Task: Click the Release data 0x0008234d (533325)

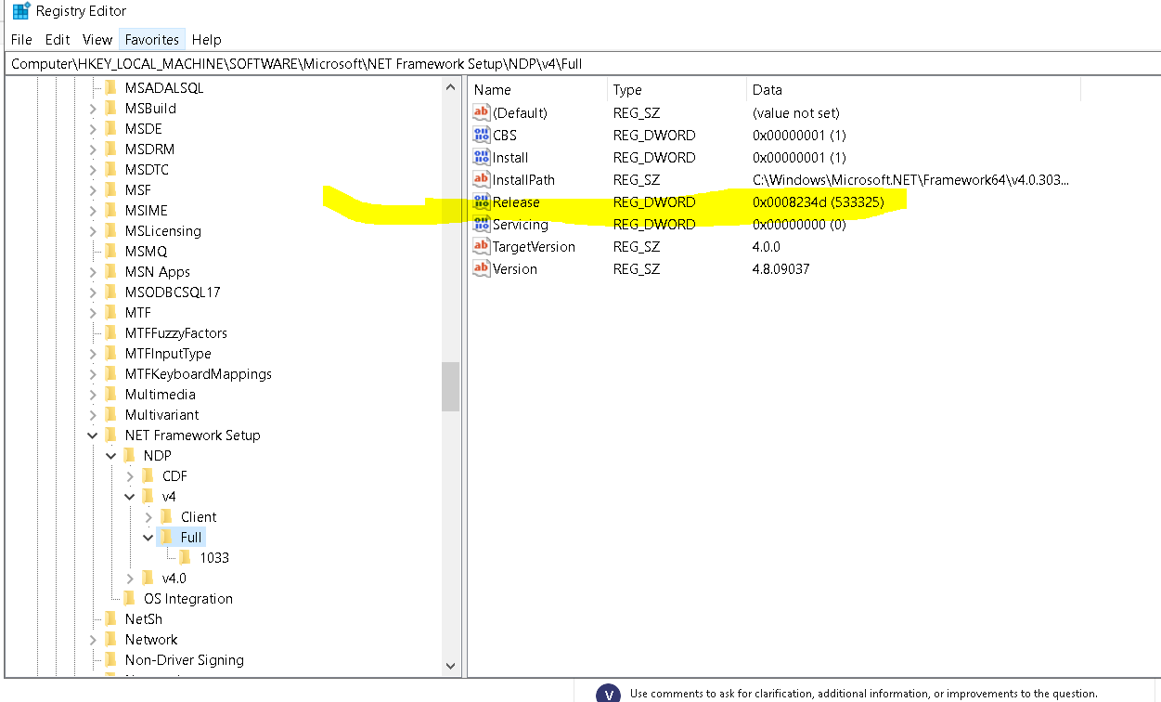Action: 819,202
